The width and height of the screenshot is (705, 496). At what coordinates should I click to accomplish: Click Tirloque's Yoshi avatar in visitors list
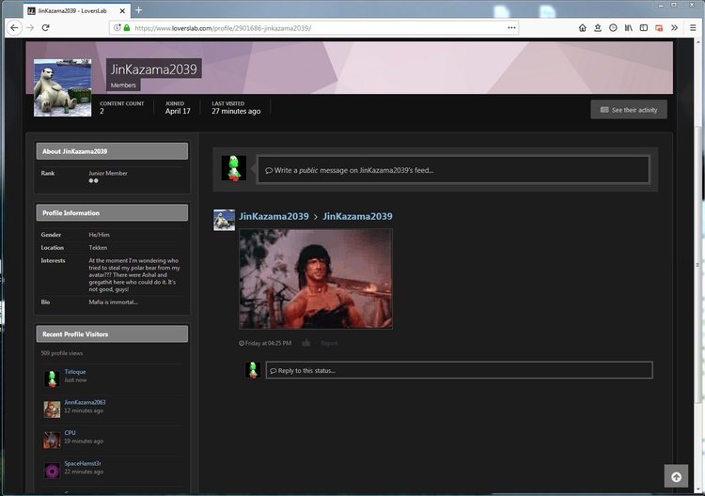point(52,379)
